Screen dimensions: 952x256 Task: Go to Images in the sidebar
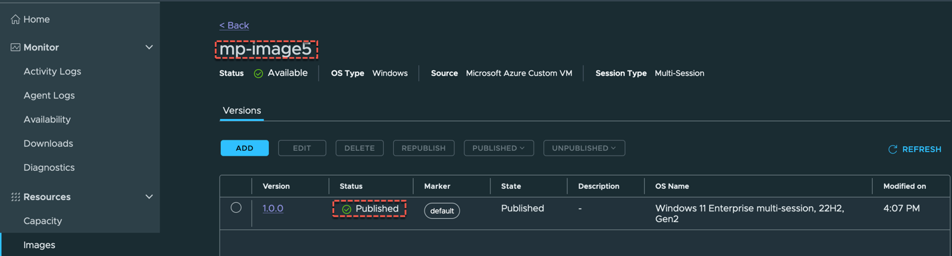click(x=39, y=245)
